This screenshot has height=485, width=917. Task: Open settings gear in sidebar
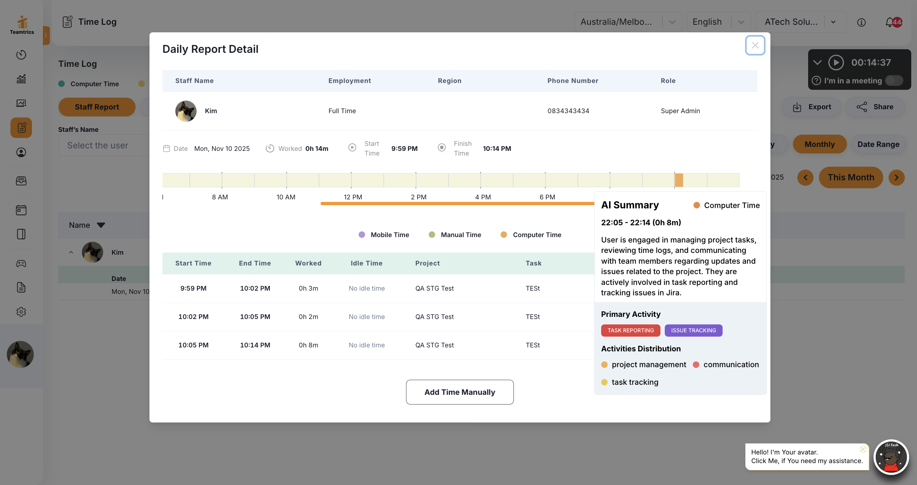21,312
